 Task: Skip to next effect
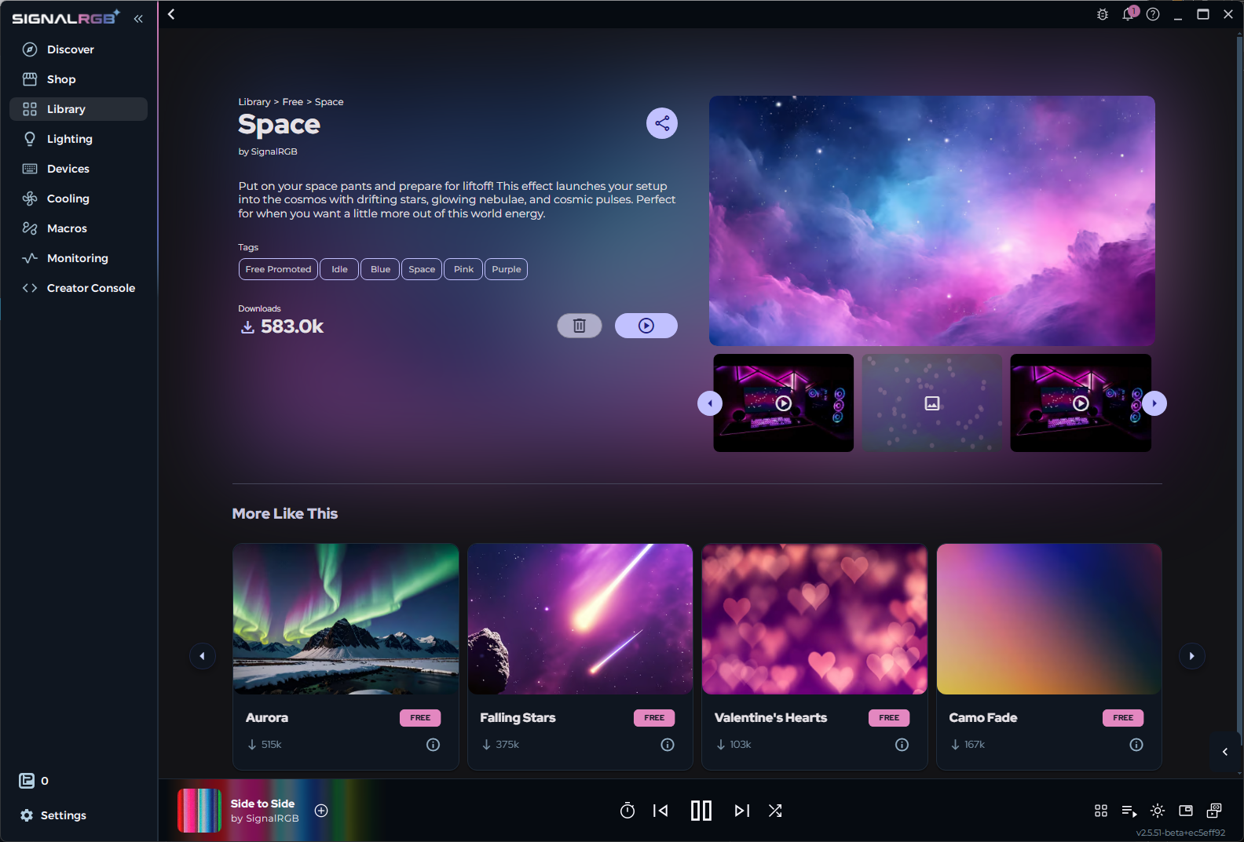pyautogui.click(x=742, y=811)
